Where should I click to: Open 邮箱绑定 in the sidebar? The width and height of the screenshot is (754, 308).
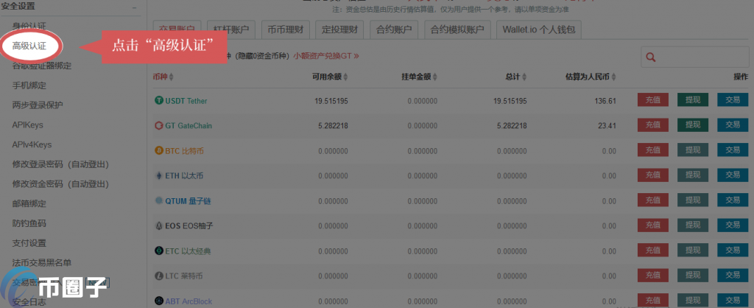point(29,203)
